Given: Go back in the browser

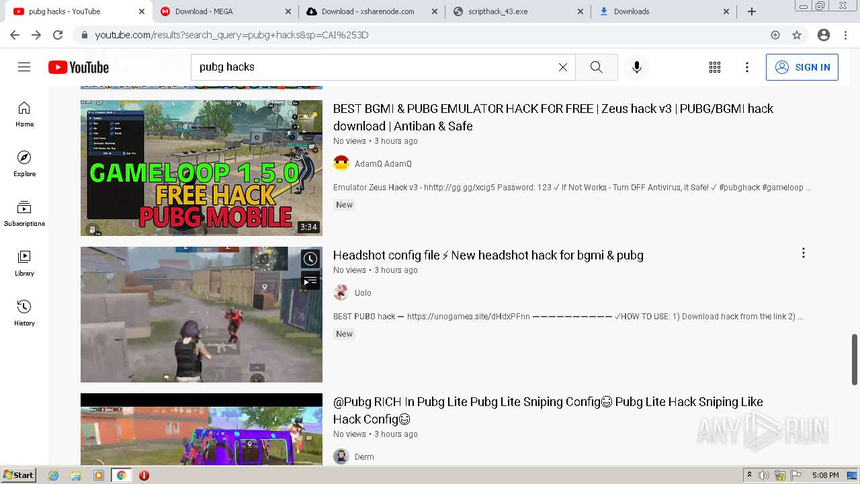Looking at the screenshot, I should 15,35.
